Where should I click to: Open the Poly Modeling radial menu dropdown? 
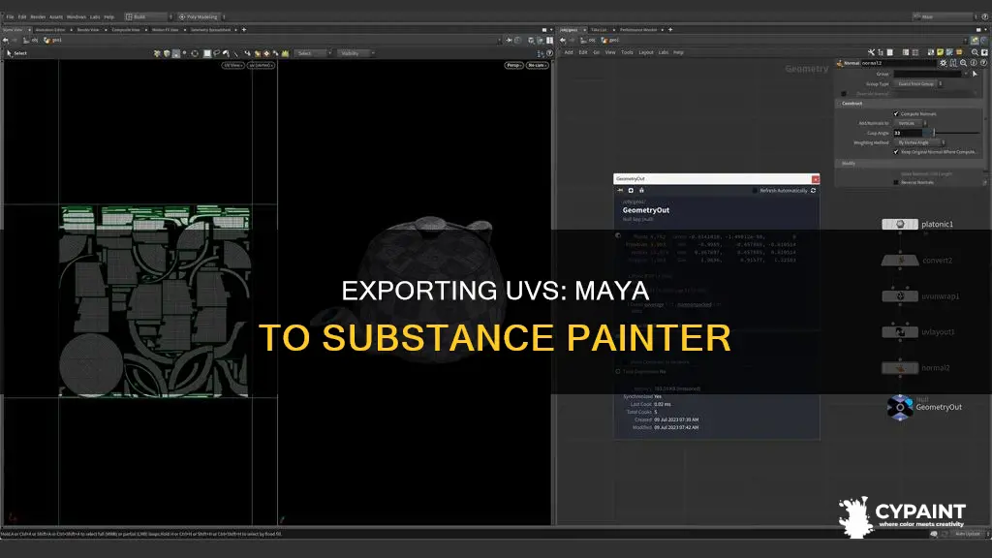tap(201, 17)
